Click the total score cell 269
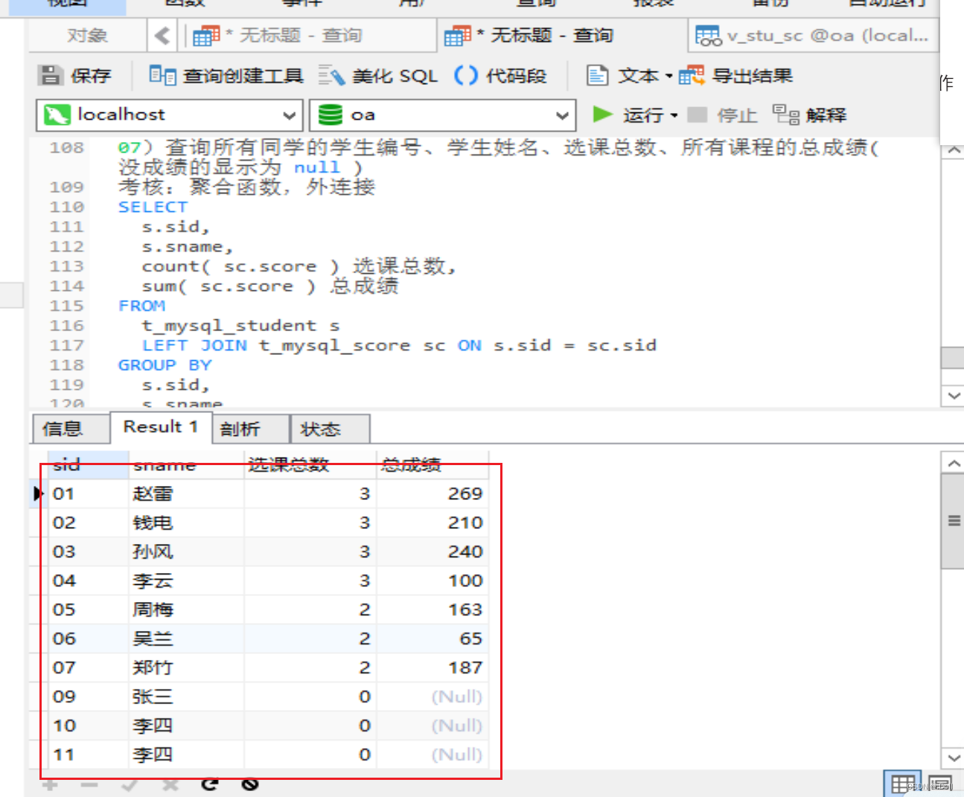The width and height of the screenshot is (964, 797). point(432,493)
